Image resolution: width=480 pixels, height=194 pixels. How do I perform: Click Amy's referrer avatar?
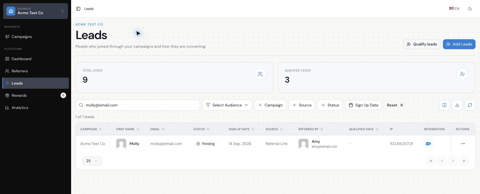click(x=303, y=144)
